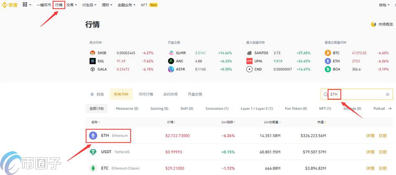Click the GLMR coin icon
The height and width of the screenshot is (175, 396).
pyautogui.click(x=171, y=53)
